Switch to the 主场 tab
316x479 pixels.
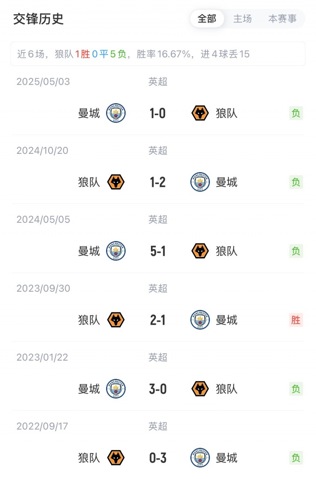click(242, 19)
